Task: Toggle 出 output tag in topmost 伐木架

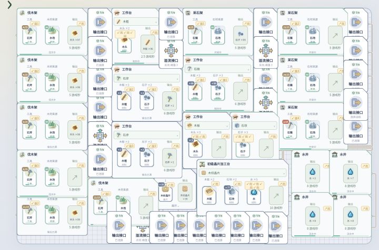Action: (81, 24)
